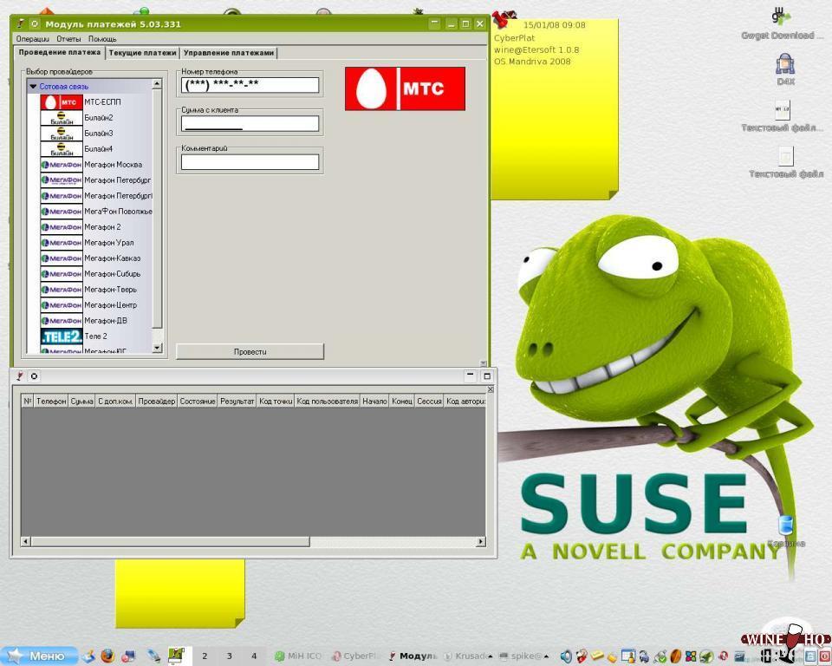Open the D4X desktop icon
Screen dimensions: 832x666
[785, 65]
